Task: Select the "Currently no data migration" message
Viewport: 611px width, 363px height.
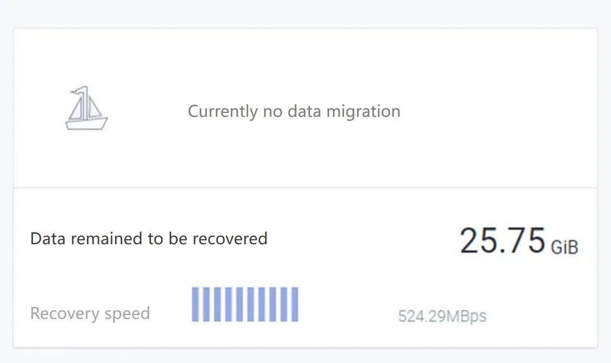Action: click(x=294, y=111)
